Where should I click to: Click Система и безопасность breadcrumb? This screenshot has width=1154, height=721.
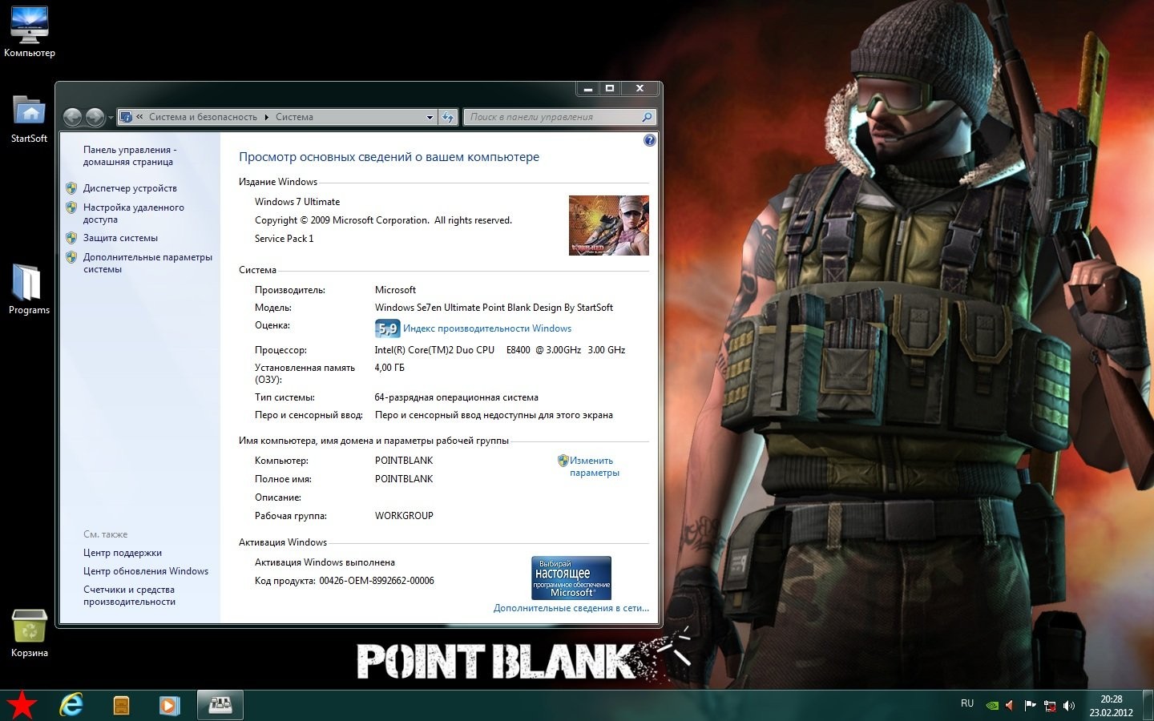click(x=203, y=117)
